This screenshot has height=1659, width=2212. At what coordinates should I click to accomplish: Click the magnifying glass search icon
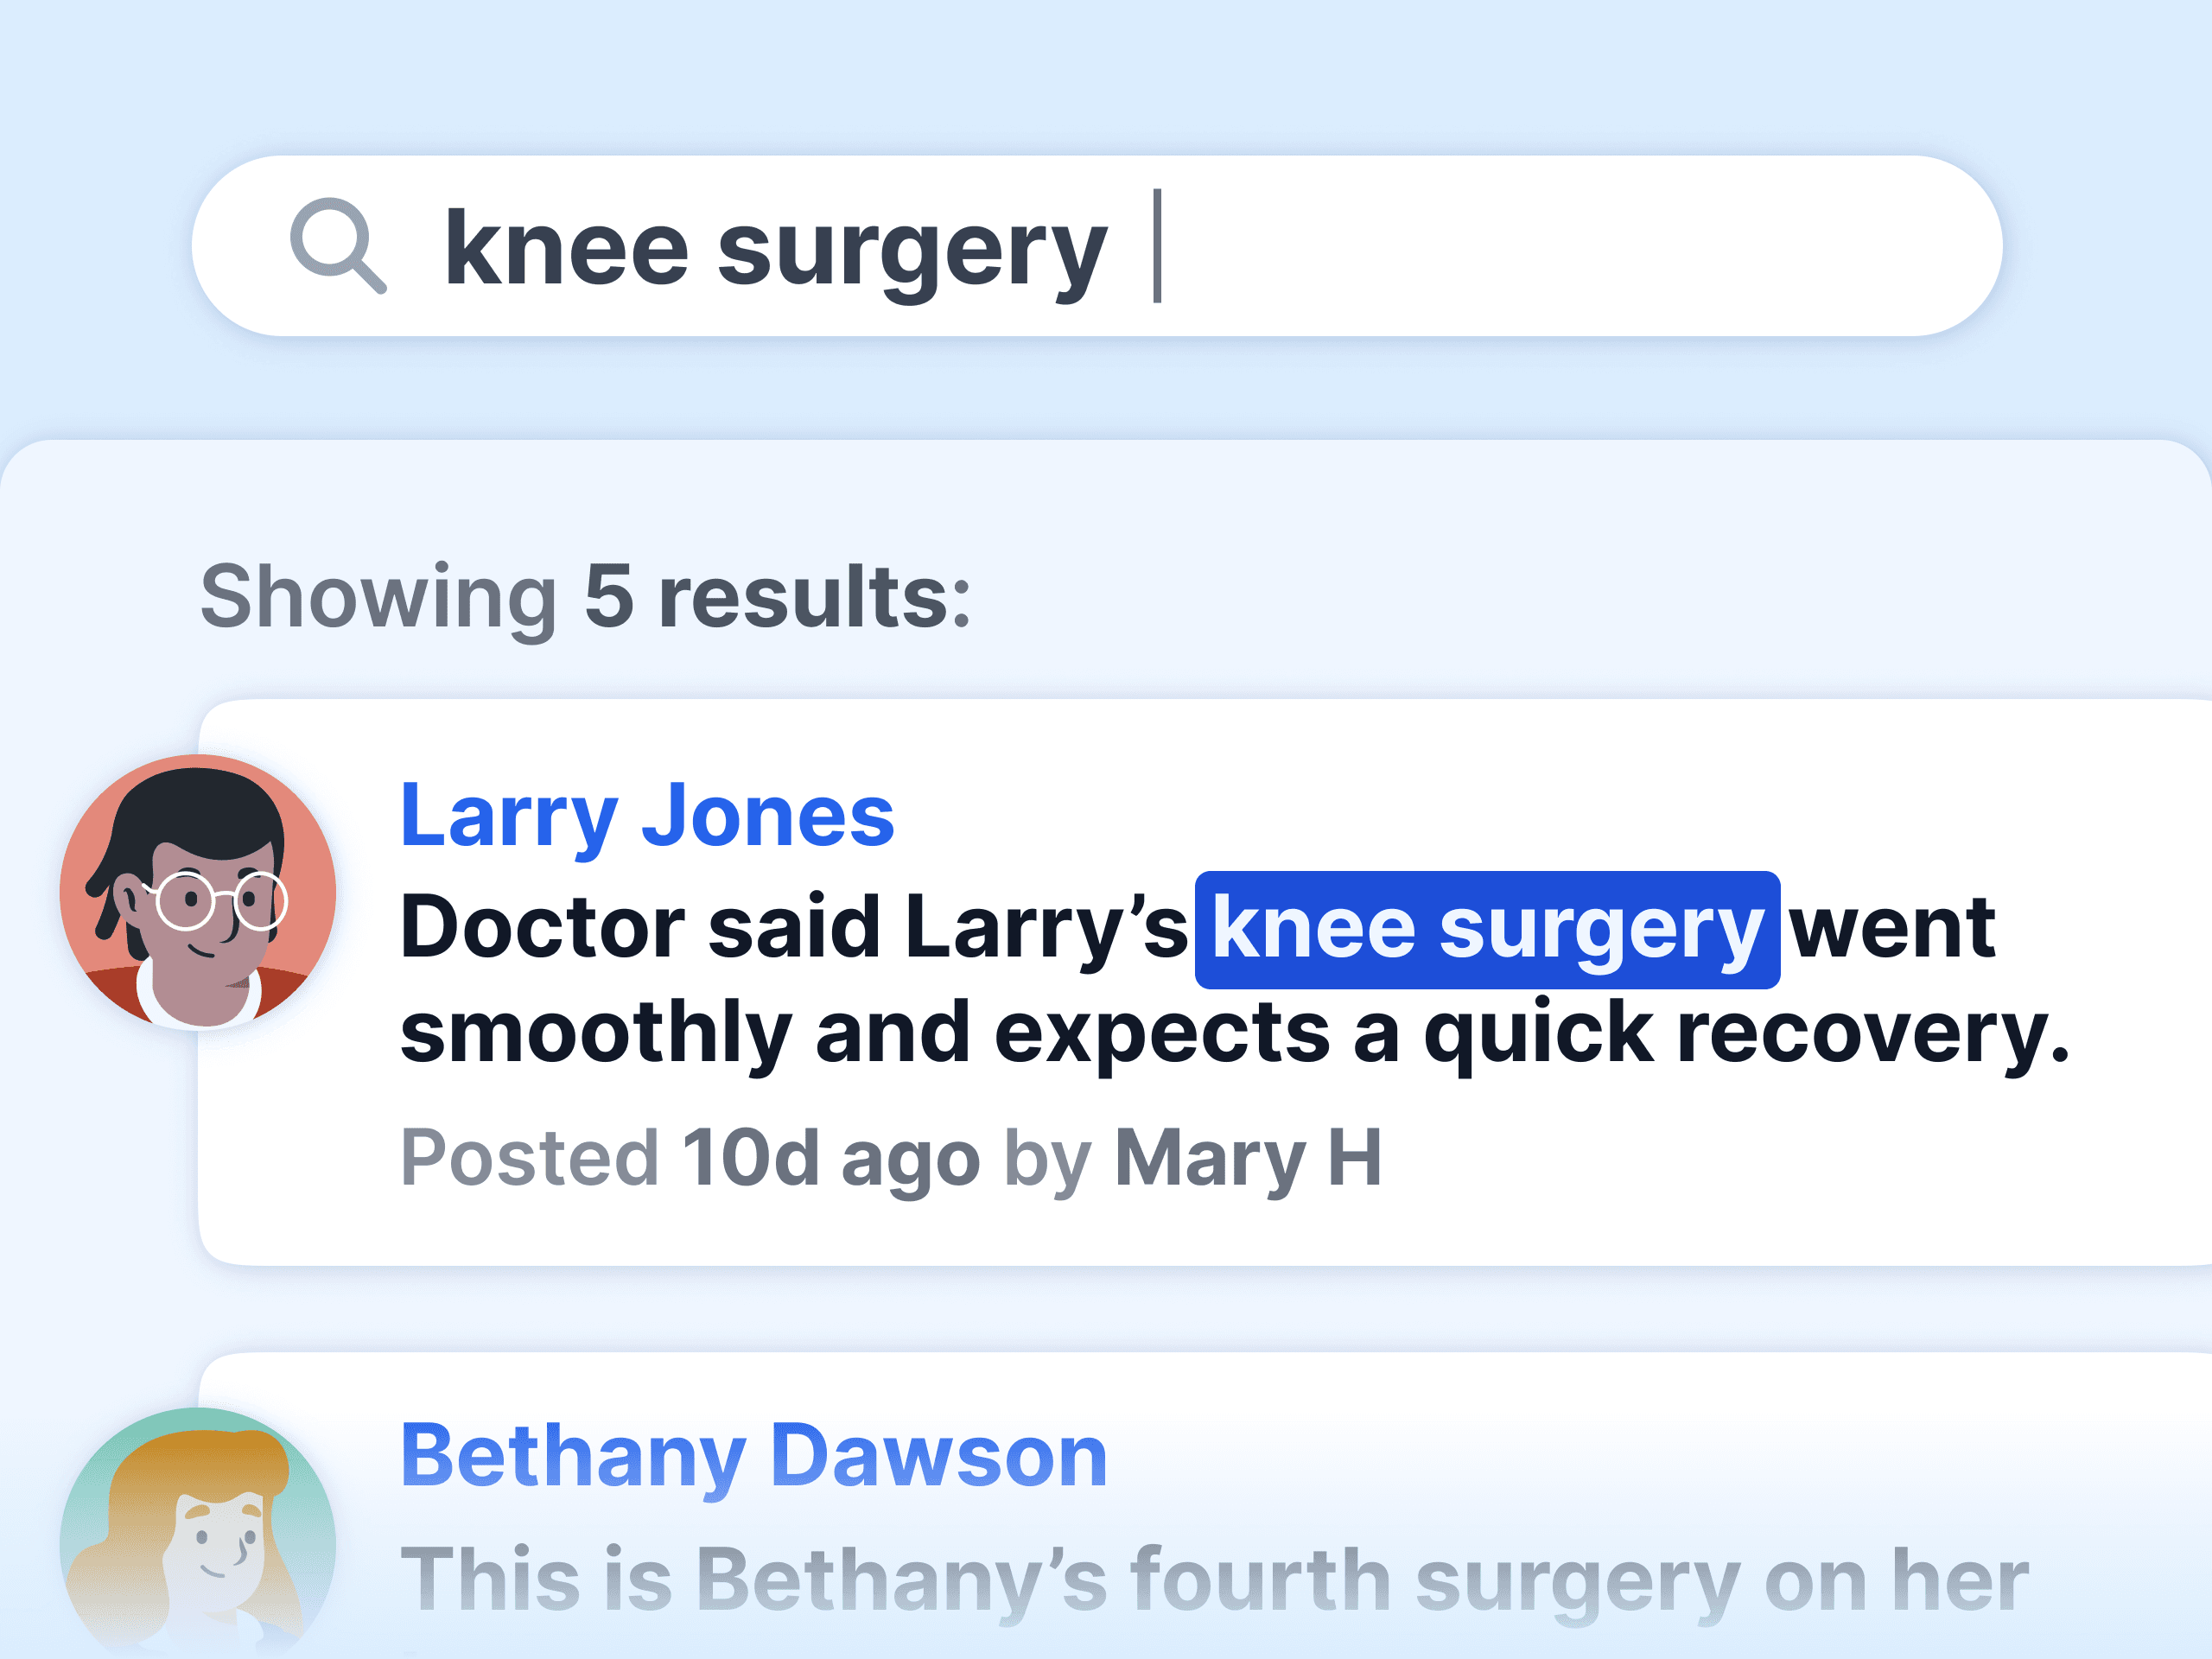pyautogui.click(x=337, y=246)
